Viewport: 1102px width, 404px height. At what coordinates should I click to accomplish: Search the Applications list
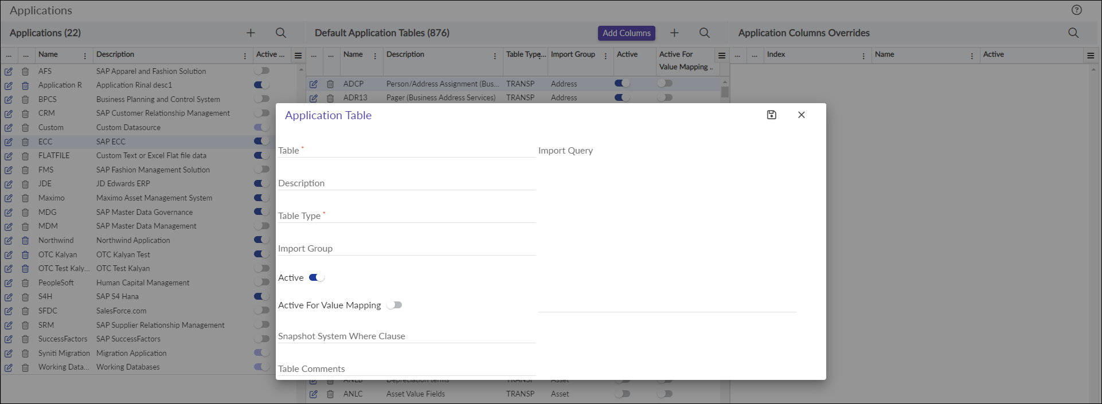pyautogui.click(x=281, y=33)
